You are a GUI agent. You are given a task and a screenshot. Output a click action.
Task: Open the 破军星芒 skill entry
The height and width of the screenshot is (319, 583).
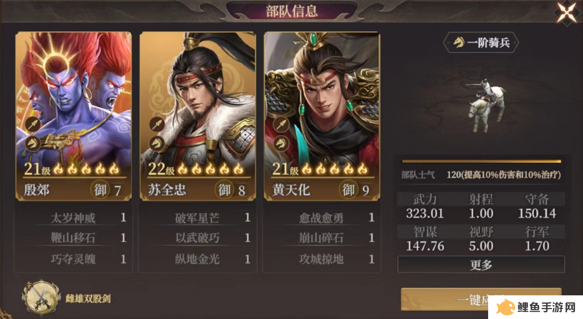pyautogui.click(x=198, y=218)
